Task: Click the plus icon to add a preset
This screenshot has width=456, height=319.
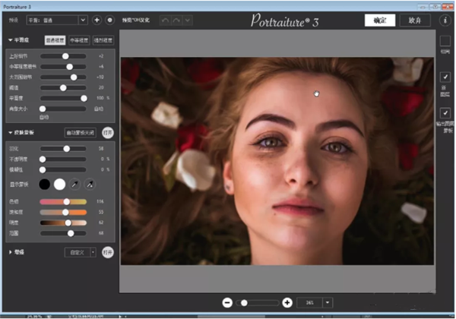Action: click(97, 20)
